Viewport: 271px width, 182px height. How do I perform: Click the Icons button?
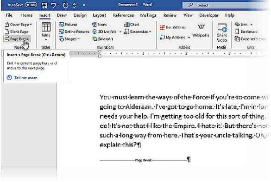coord(100,25)
